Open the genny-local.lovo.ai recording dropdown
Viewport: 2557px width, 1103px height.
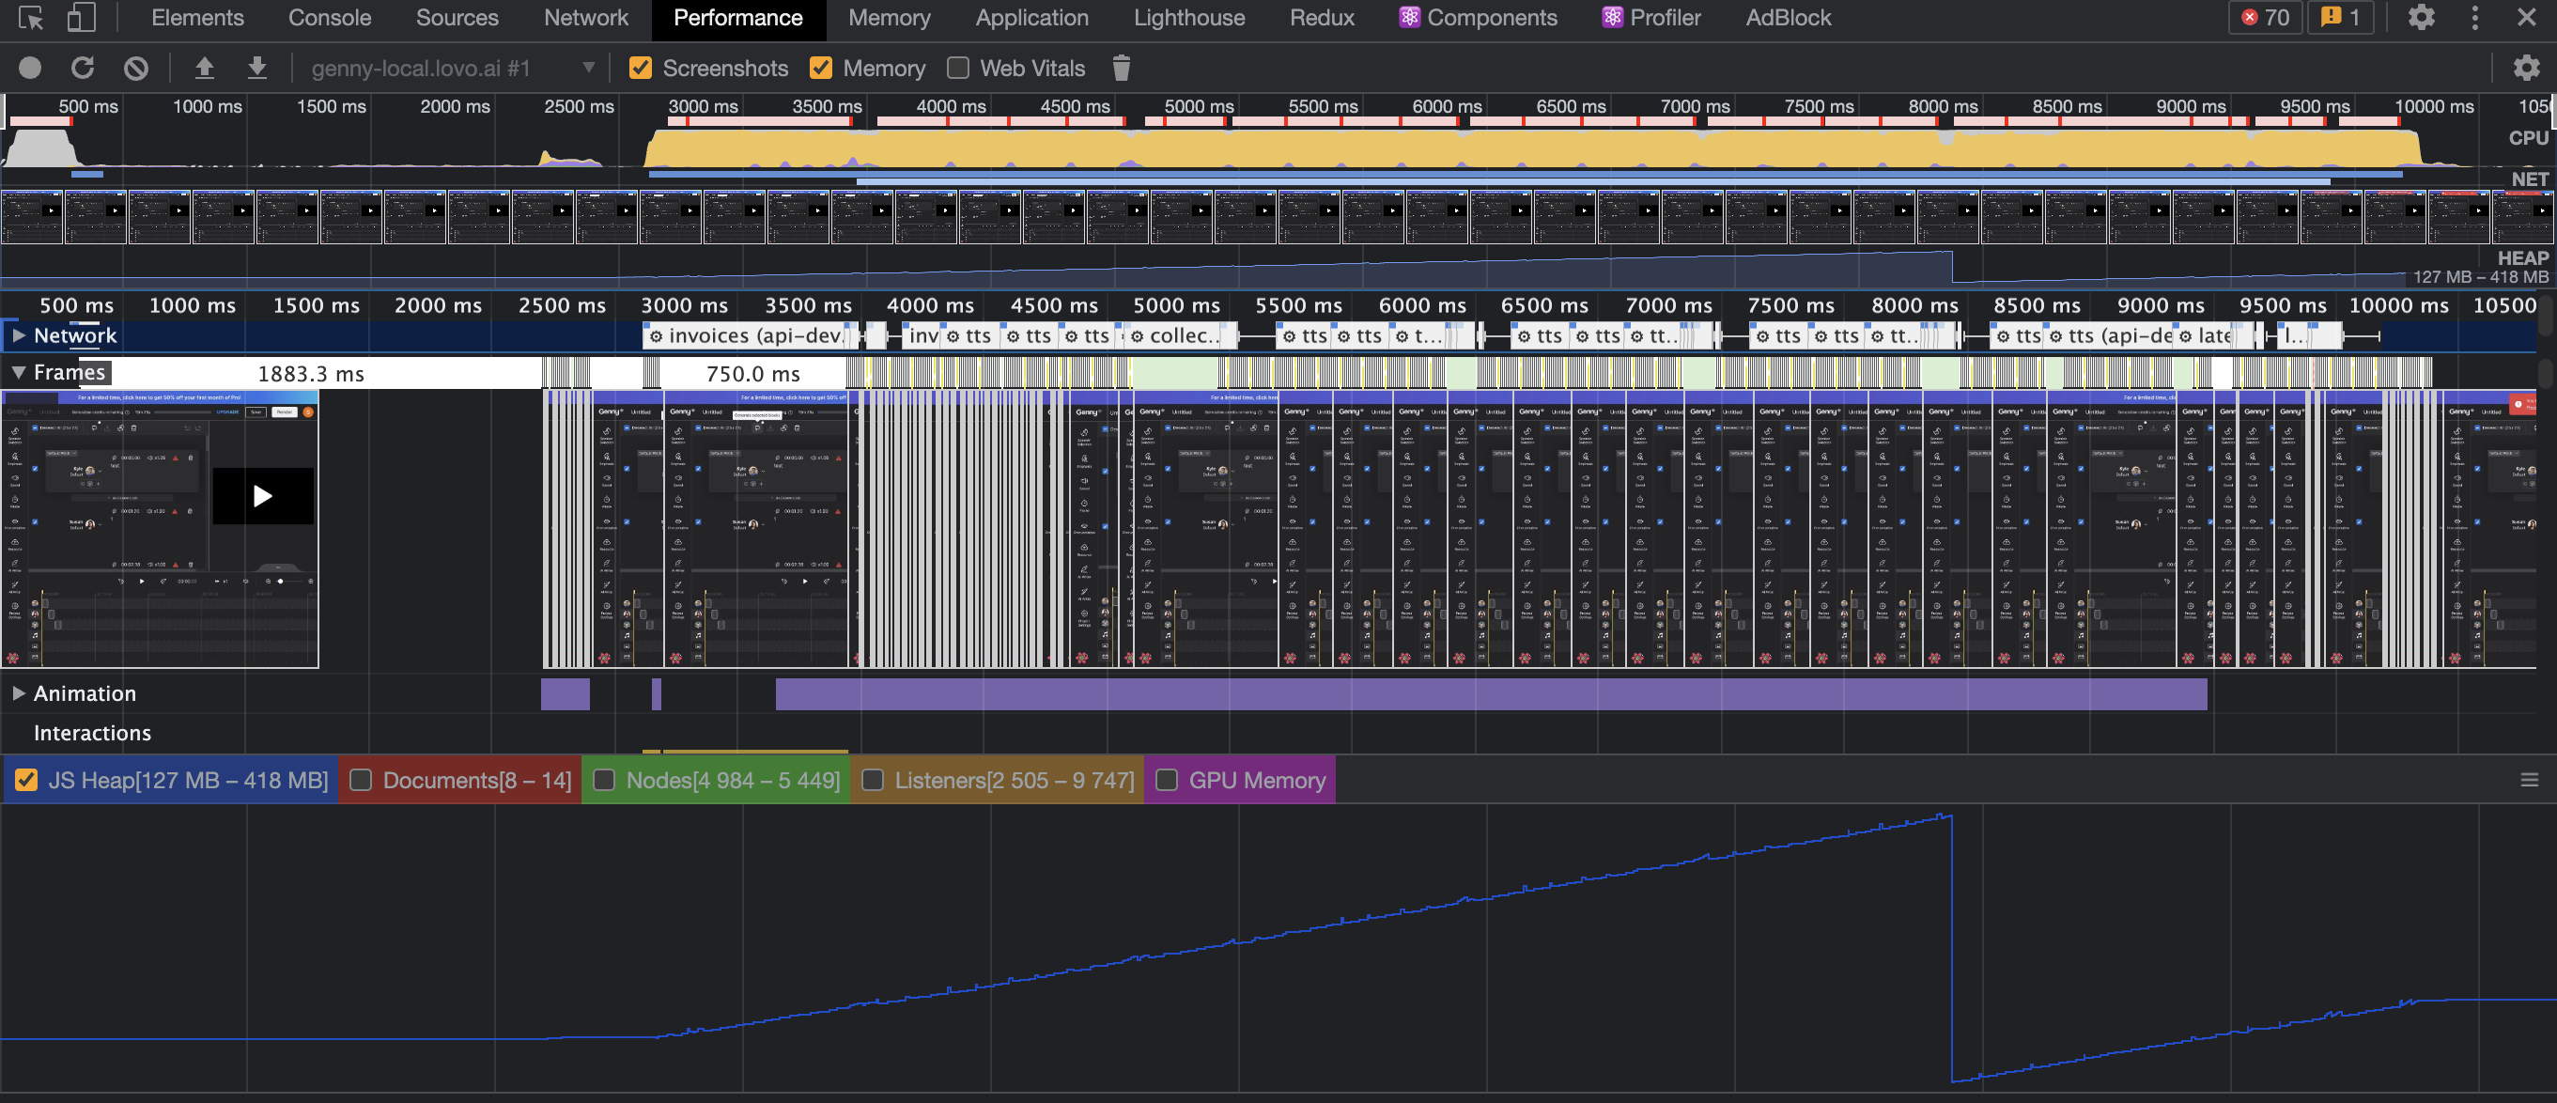point(453,69)
